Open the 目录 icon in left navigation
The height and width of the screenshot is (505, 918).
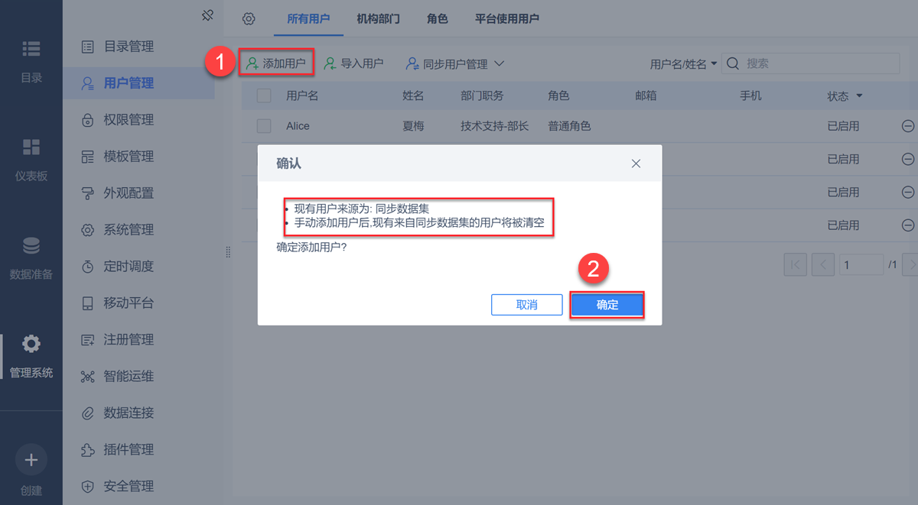31,50
